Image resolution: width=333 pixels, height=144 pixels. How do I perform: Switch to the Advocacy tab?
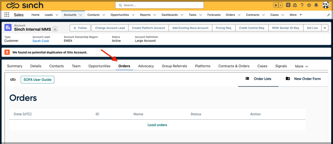(x=146, y=66)
